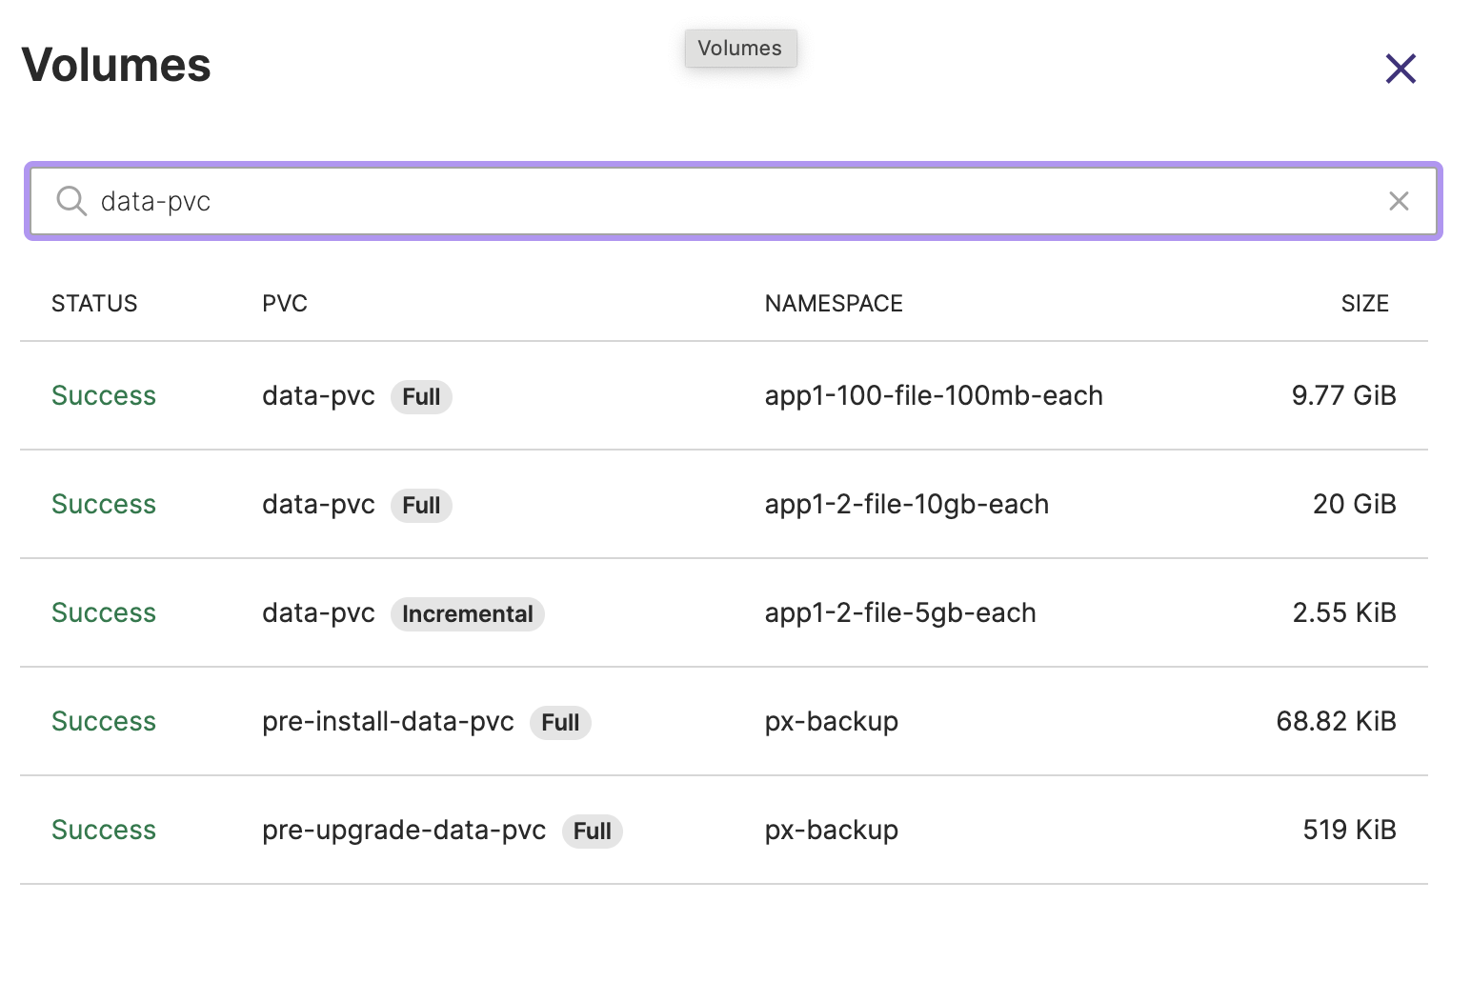Viewport: 1471px width, 1002px height.
Task: Click the 68.82 KiB size value
Action: pos(1336,722)
